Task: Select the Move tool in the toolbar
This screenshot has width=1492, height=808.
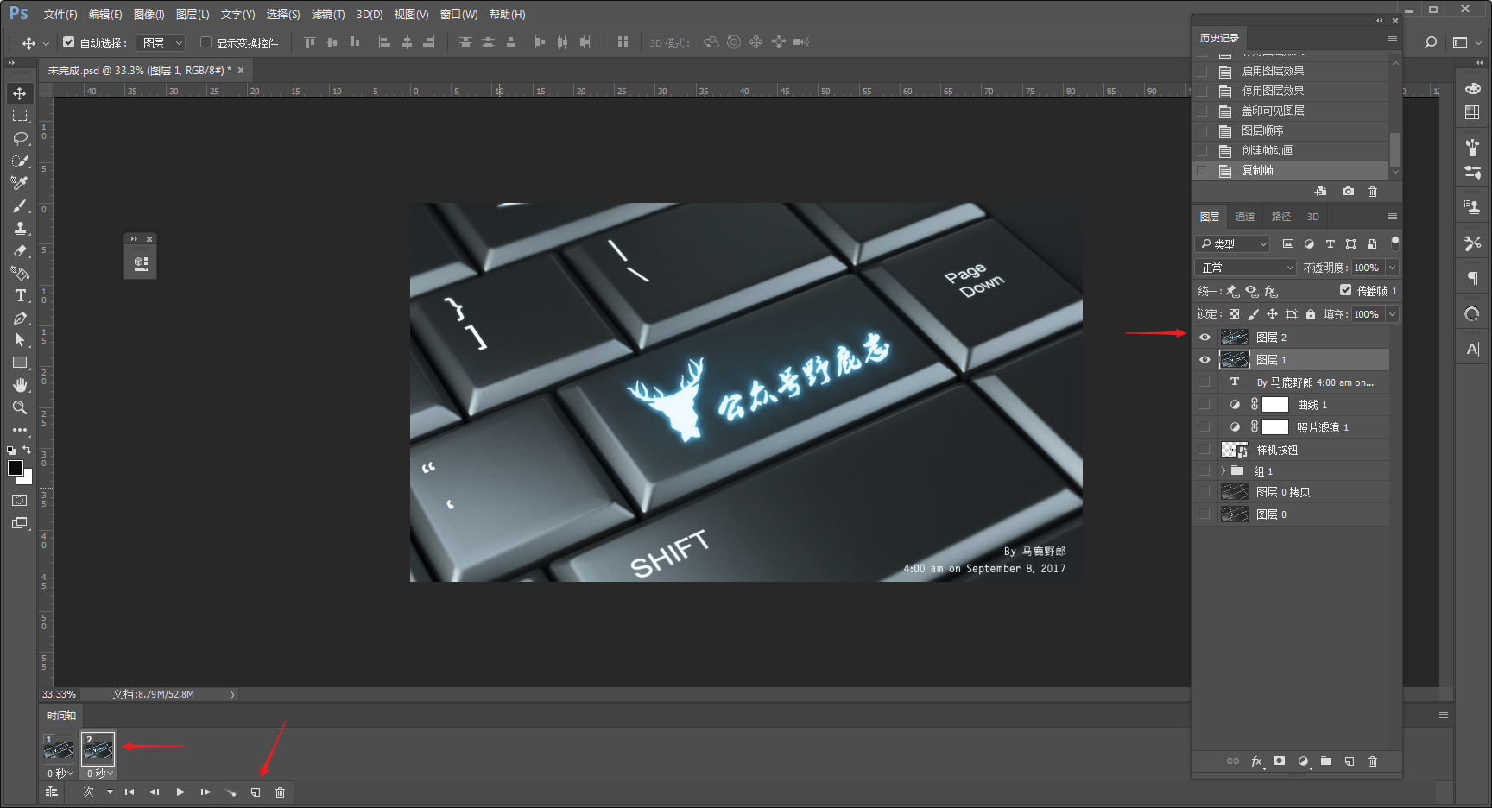Action: tap(19, 93)
